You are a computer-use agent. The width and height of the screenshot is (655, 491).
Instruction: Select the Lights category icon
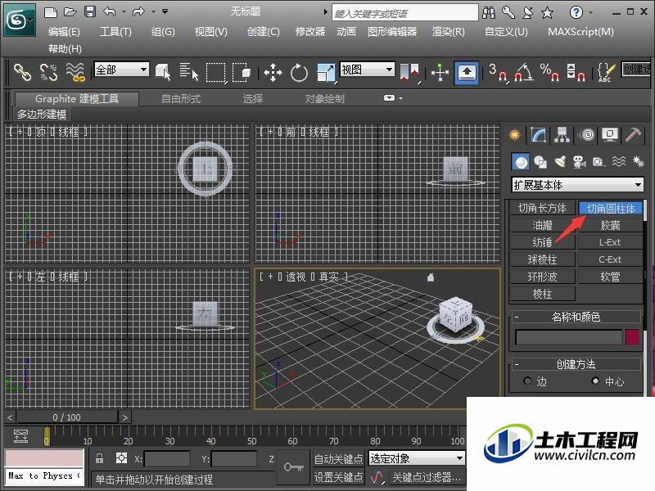pyautogui.click(x=560, y=162)
